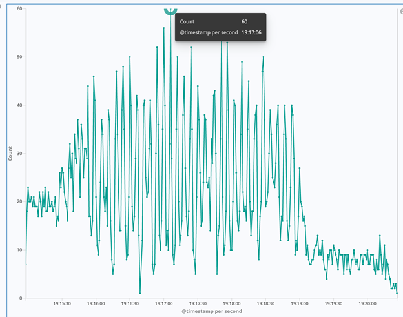Click the 'Count' label in tooltip

click(x=187, y=21)
